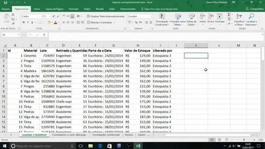Click the text orientation icon
The image size is (265, 149).
click(78, 16)
